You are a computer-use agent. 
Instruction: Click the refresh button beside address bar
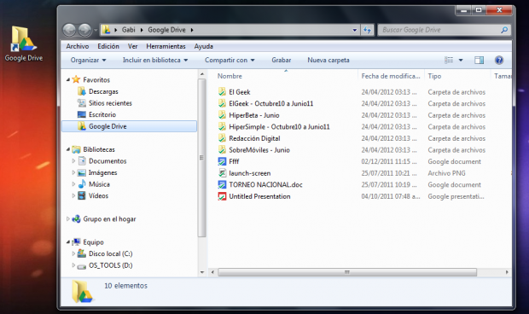coord(367,30)
